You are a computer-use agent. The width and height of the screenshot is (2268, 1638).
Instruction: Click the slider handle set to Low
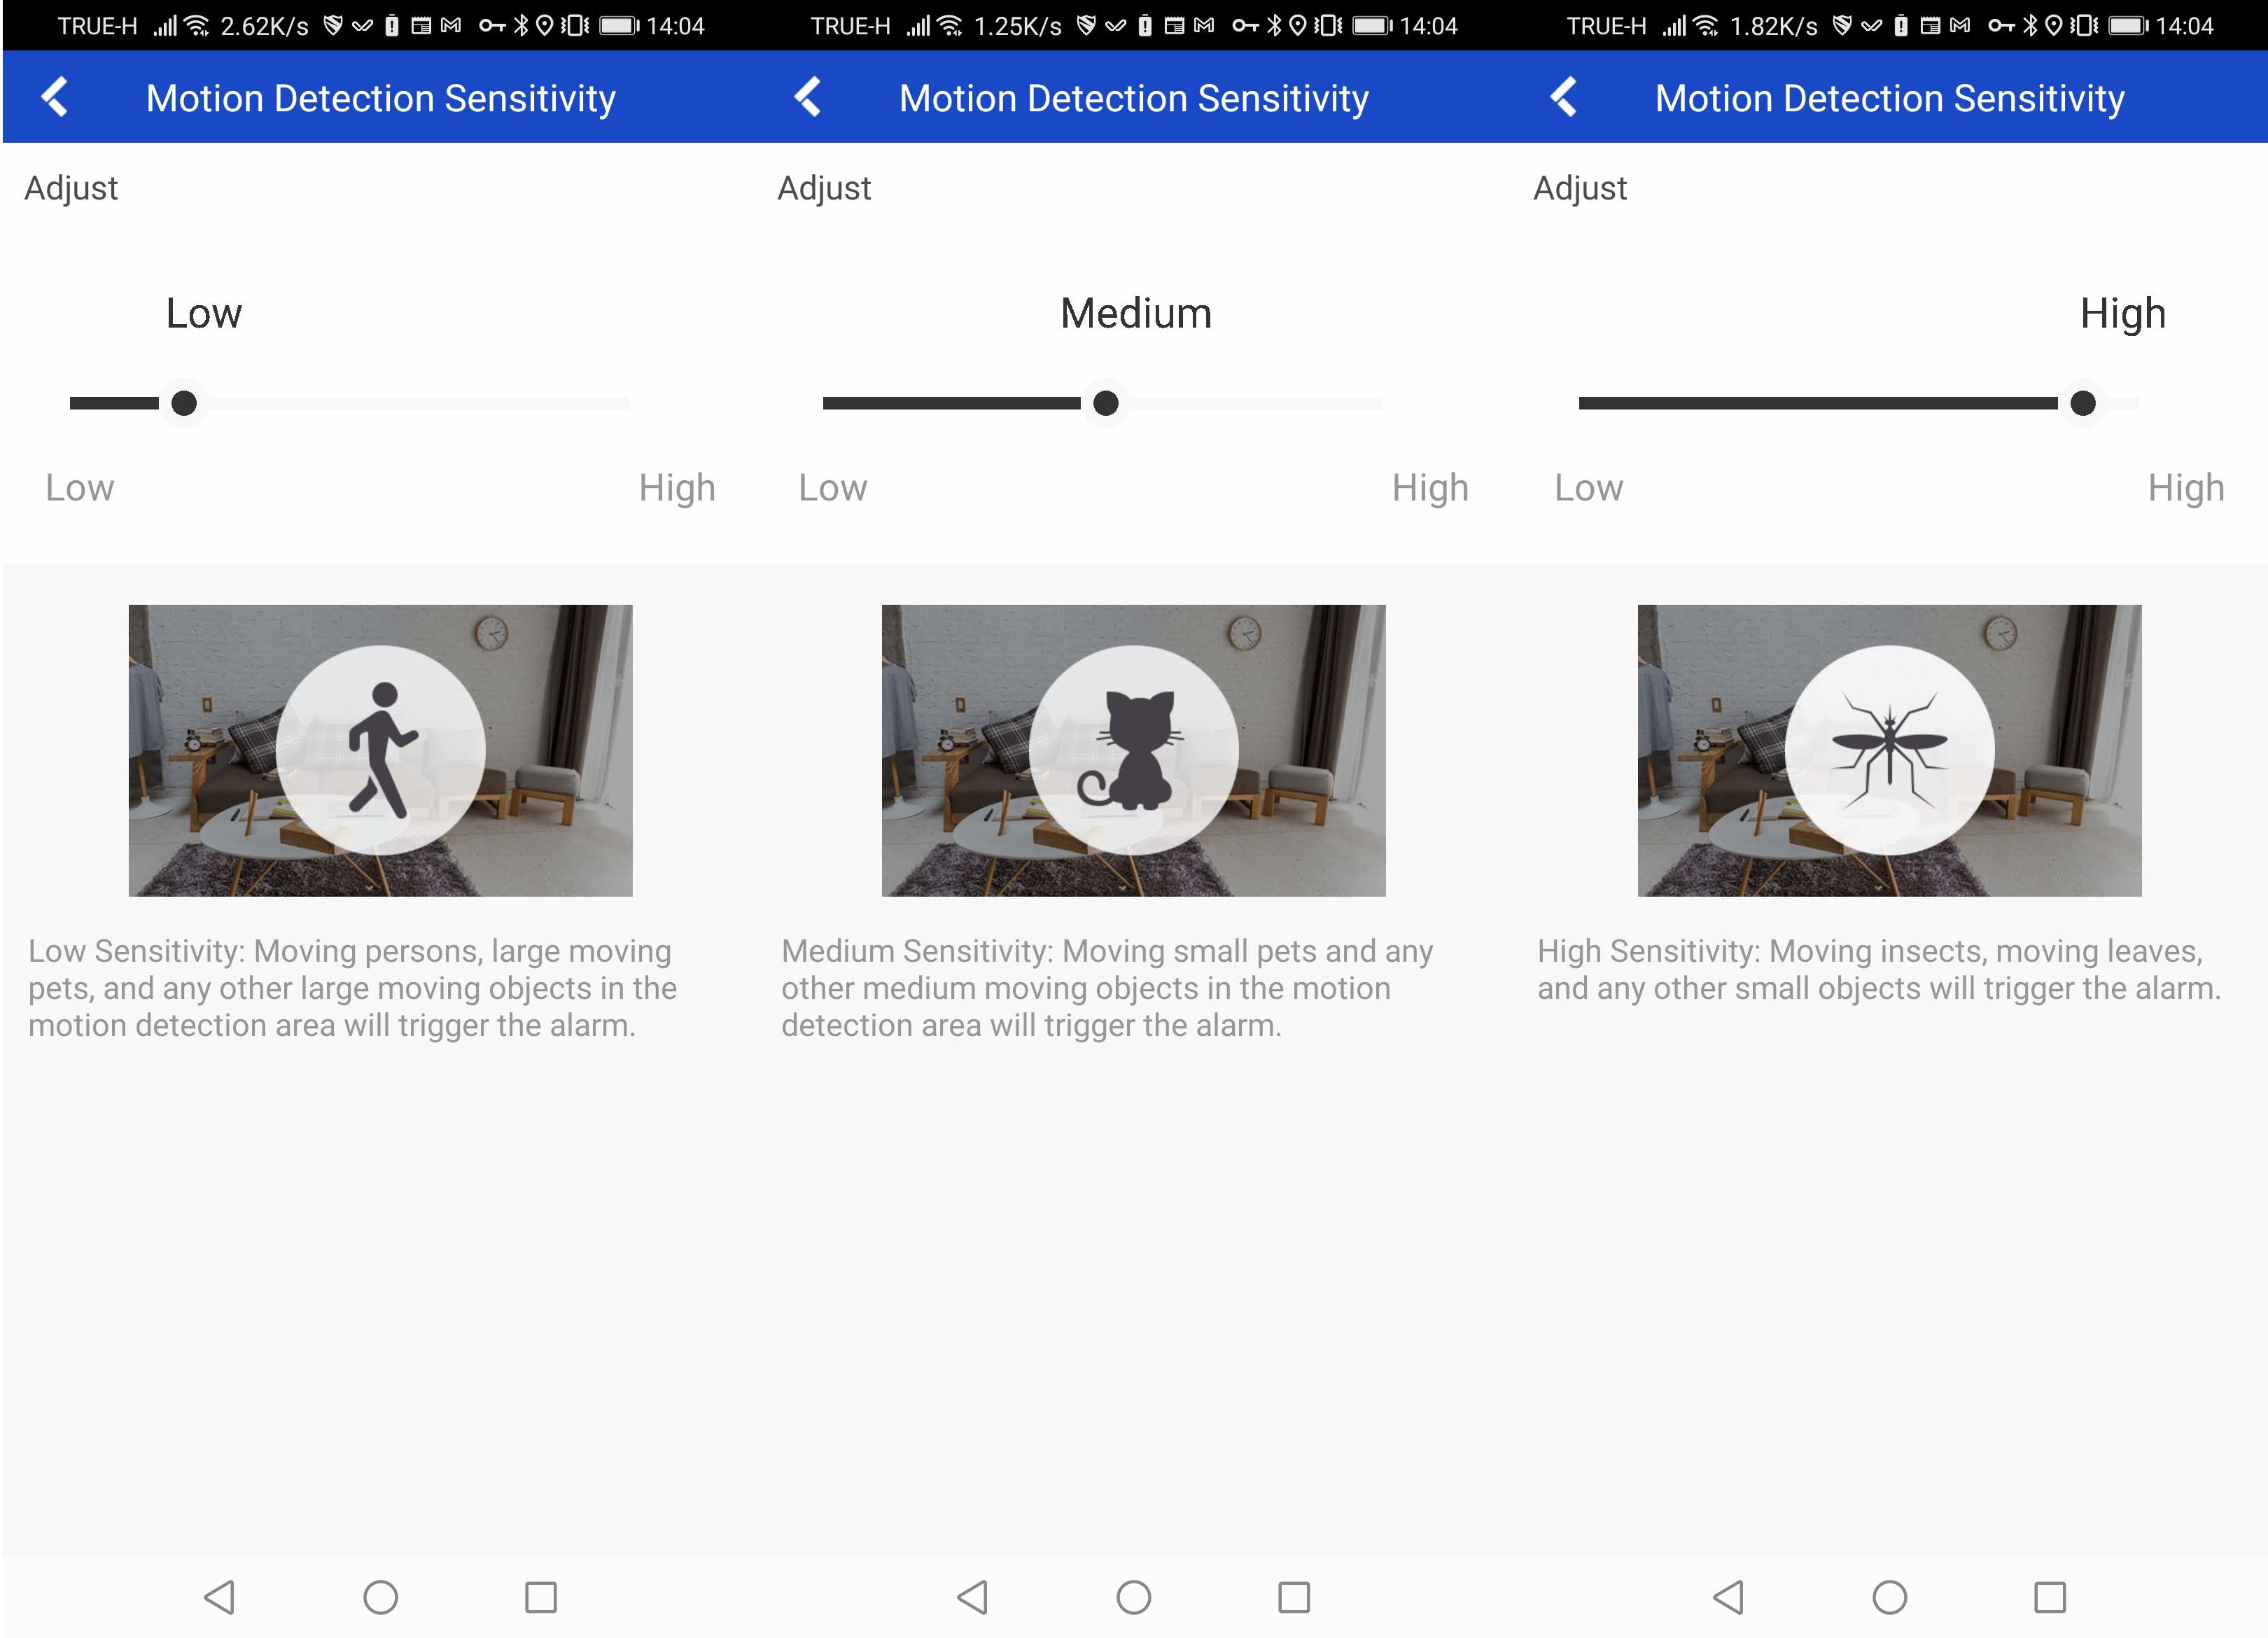(x=184, y=403)
